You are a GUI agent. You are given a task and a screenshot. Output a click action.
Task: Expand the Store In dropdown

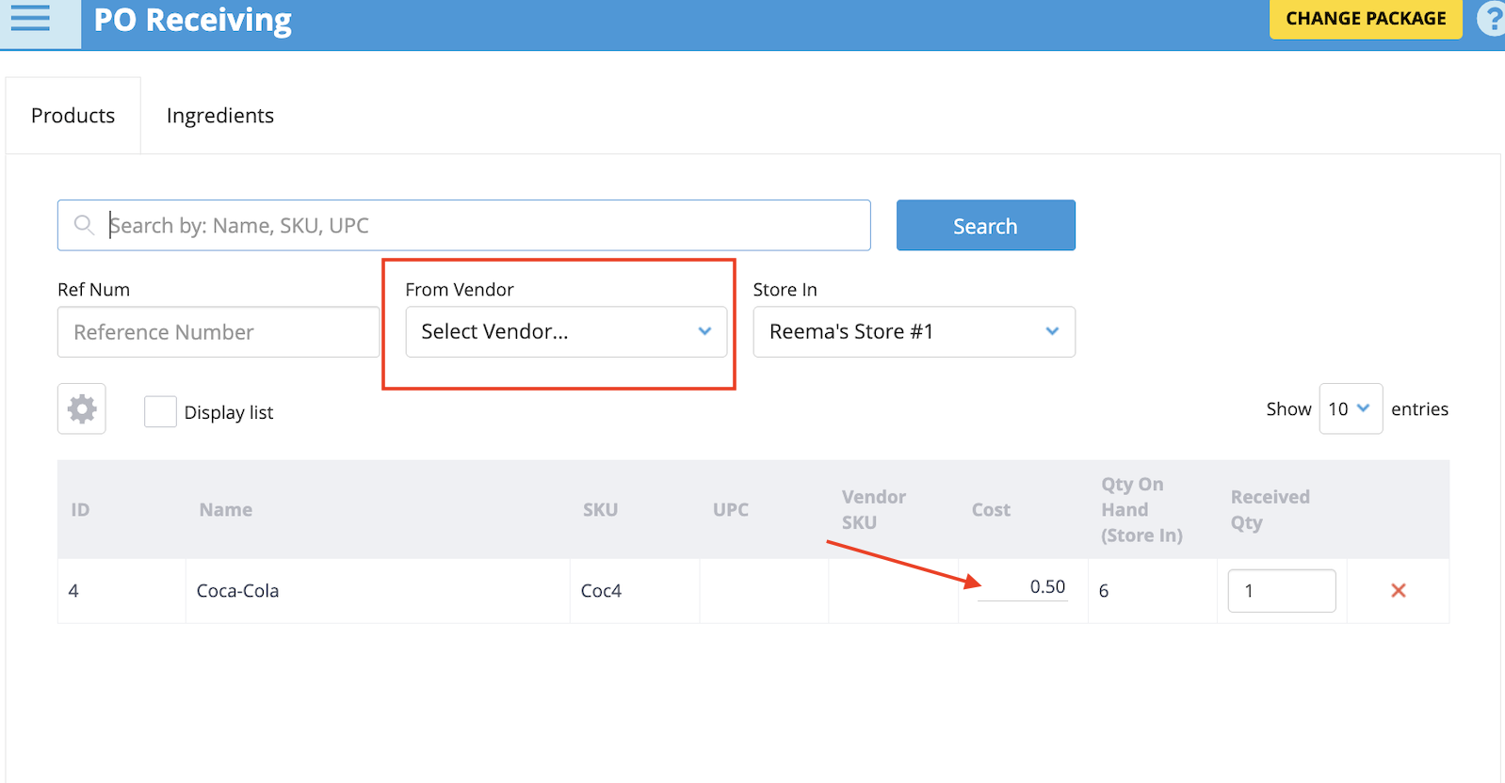click(914, 331)
